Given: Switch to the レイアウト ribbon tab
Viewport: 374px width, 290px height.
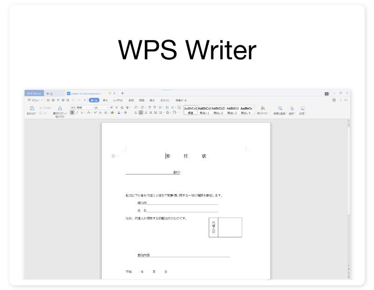Looking at the screenshot, I should [x=118, y=100].
